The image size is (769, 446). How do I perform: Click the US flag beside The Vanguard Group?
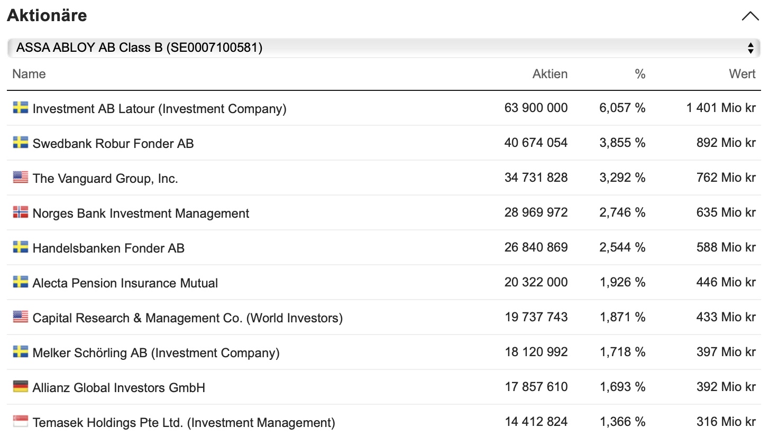point(21,178)
